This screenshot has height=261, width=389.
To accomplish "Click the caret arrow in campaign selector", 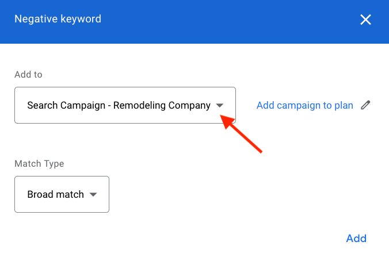I will [x=219, y=106].
